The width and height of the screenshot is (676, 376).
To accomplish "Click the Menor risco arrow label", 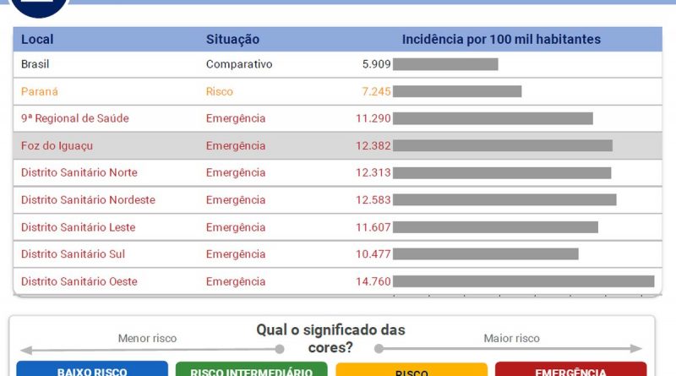I will tap(147, 339).
